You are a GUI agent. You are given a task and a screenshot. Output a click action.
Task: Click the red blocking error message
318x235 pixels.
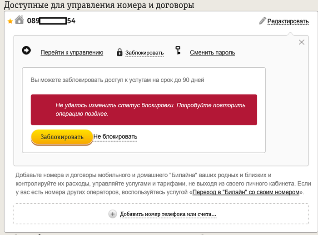[x=144, y=110]
